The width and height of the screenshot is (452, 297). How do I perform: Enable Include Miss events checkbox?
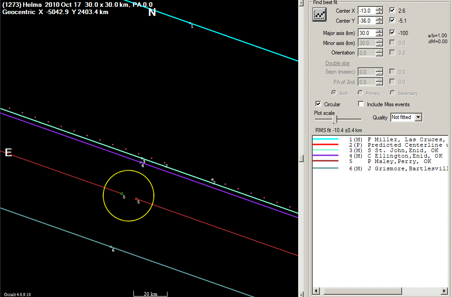(361, 104)
